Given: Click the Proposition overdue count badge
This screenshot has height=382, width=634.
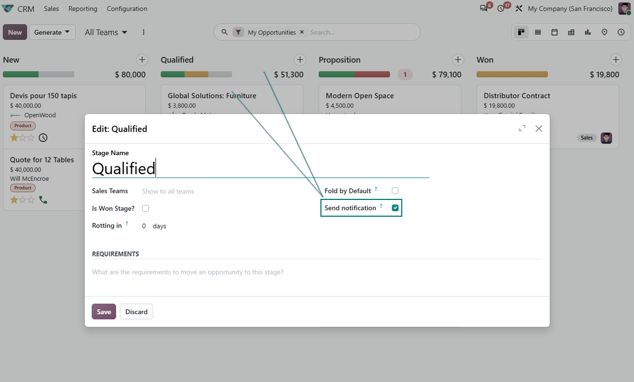Looking at the screenshot, I should (x=405, y=74).
